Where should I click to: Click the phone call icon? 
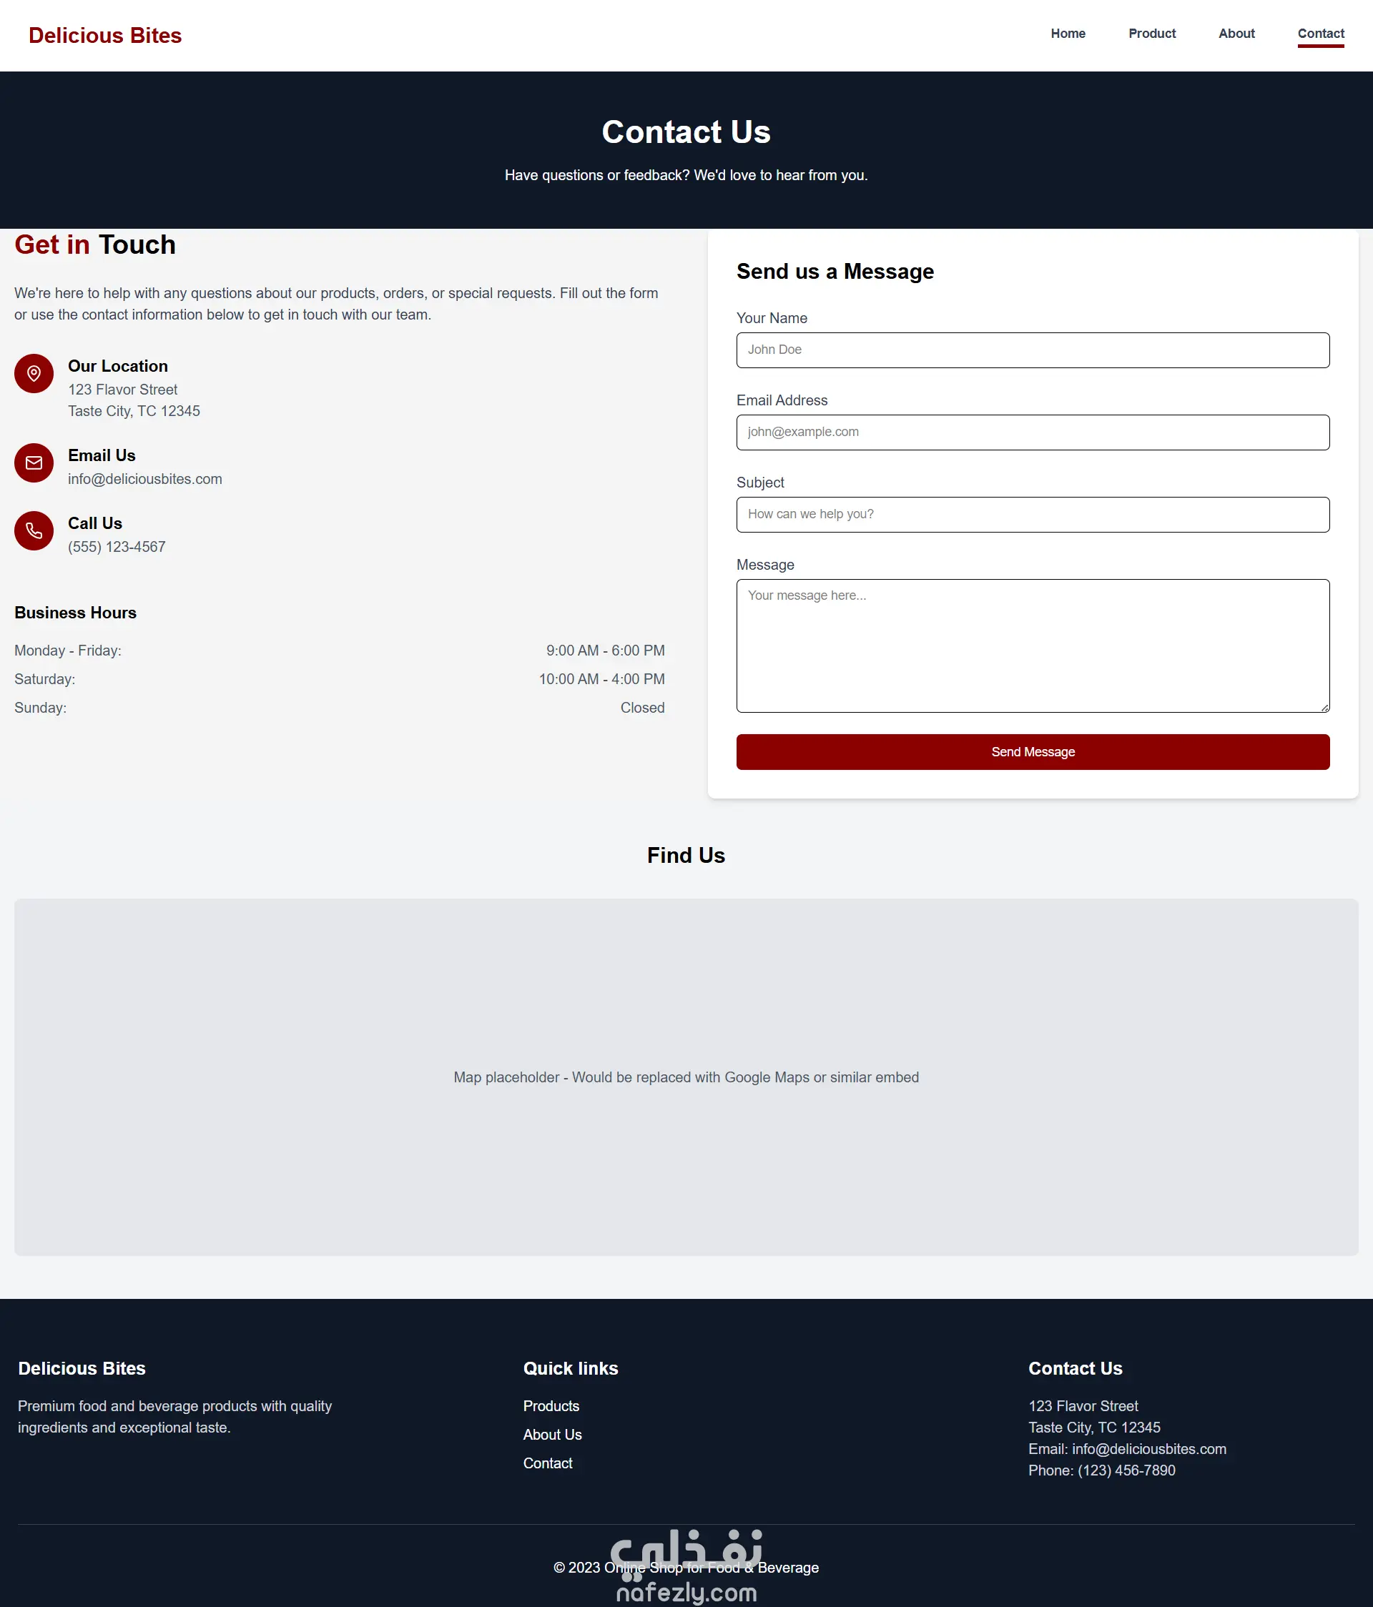coord(34,530)
